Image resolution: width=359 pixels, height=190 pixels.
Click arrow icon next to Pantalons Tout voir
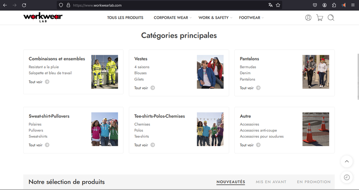coord(258,88)
